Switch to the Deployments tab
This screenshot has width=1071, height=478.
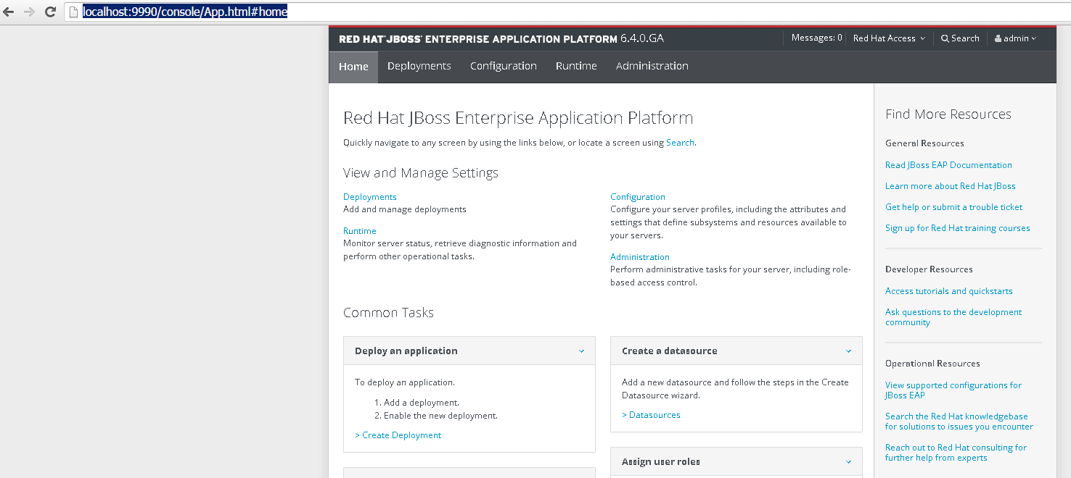(x=419, y=66)
